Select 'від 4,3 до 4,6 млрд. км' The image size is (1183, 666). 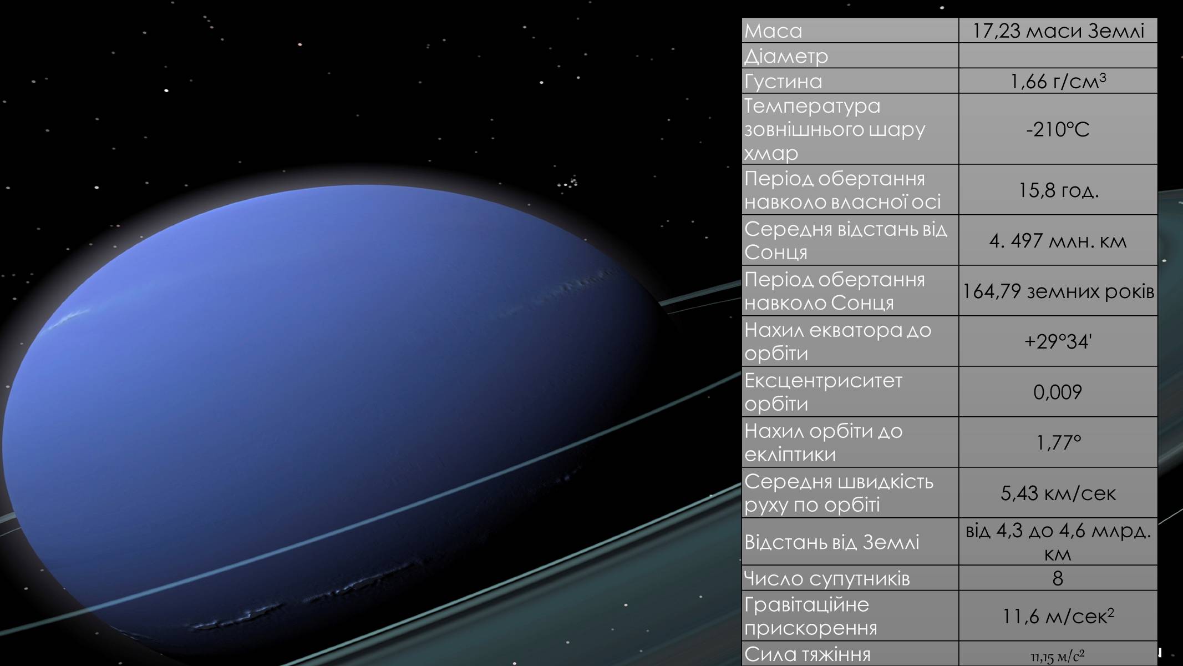[x=1058, y=542]
